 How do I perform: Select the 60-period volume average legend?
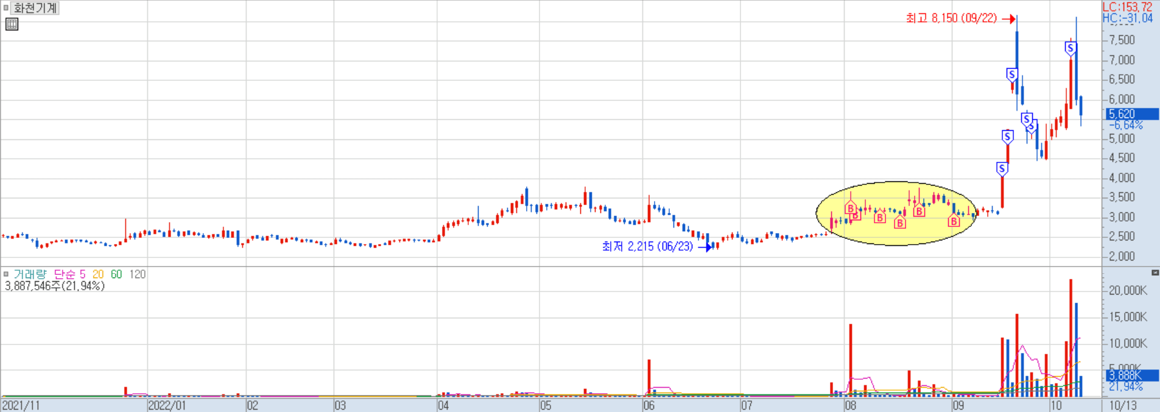coord(116,274)
